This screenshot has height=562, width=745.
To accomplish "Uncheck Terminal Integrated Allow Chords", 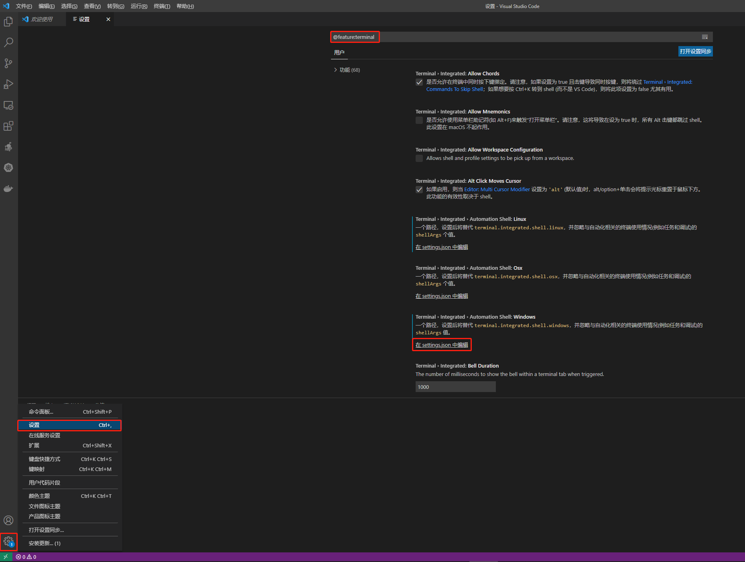I will tap(419, 82).
